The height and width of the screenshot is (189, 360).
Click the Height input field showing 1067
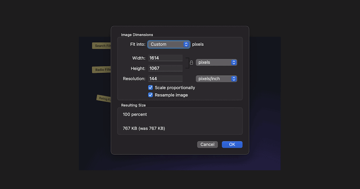pyautogui.click(x=165, y=68)
